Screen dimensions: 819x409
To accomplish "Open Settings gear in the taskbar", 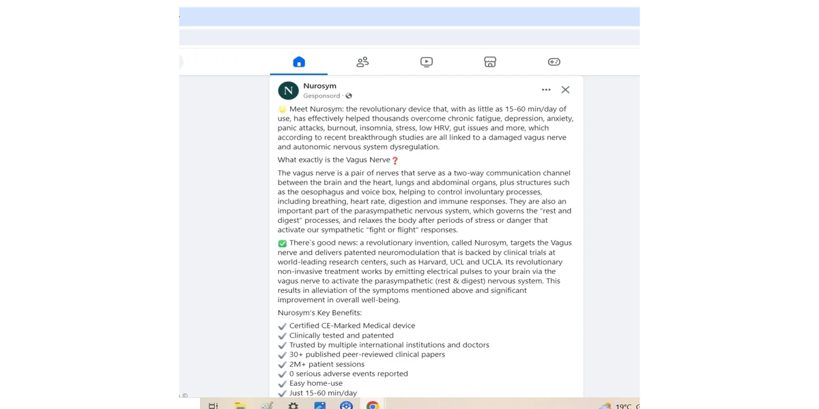I will point(293,406).
